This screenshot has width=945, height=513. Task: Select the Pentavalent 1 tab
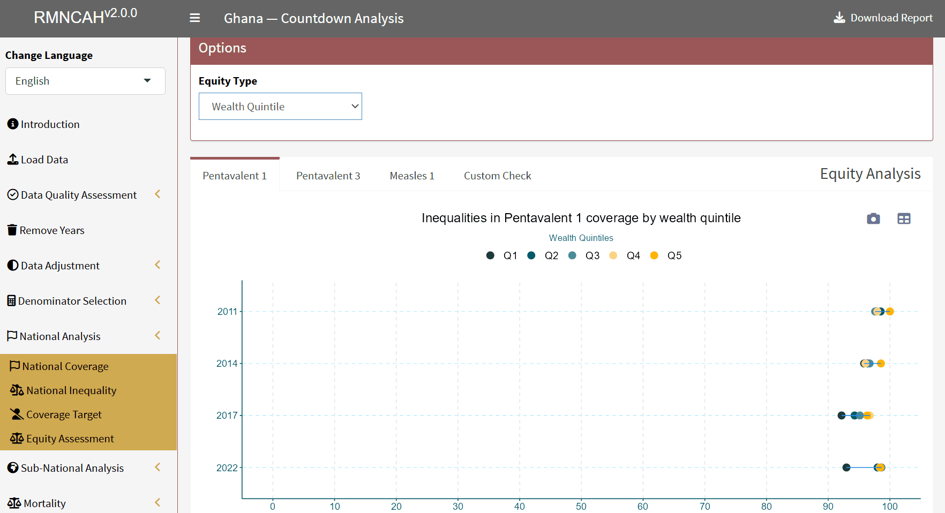click(x=235, y=176)
